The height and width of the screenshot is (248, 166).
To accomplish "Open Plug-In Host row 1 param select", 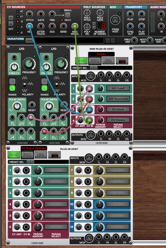I will pyautogui.click(x=56, y=170).
